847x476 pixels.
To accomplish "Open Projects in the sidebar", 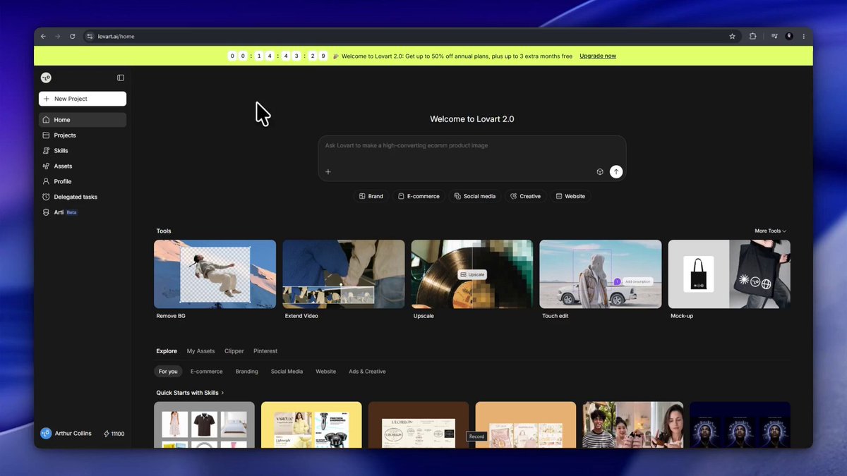I will pos(83,135).
